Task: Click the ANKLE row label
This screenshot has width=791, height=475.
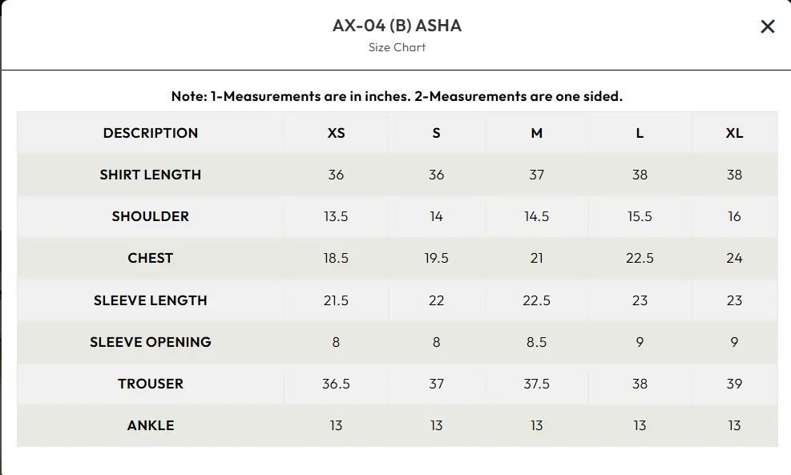Action: click(x=151, y=425)
